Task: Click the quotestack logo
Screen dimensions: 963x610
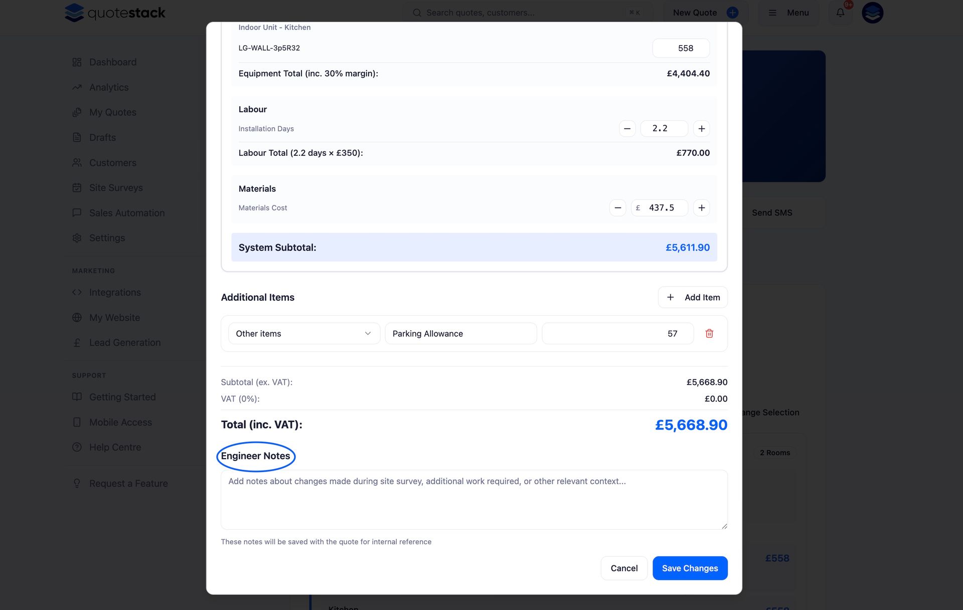Action: pos(115,13)
